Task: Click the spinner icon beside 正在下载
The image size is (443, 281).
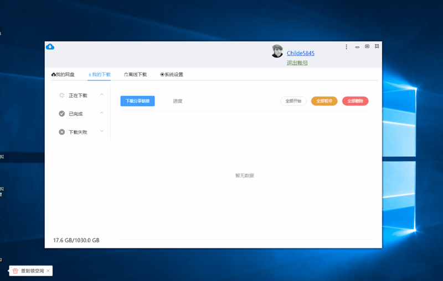Action: (x=61, y=95)
